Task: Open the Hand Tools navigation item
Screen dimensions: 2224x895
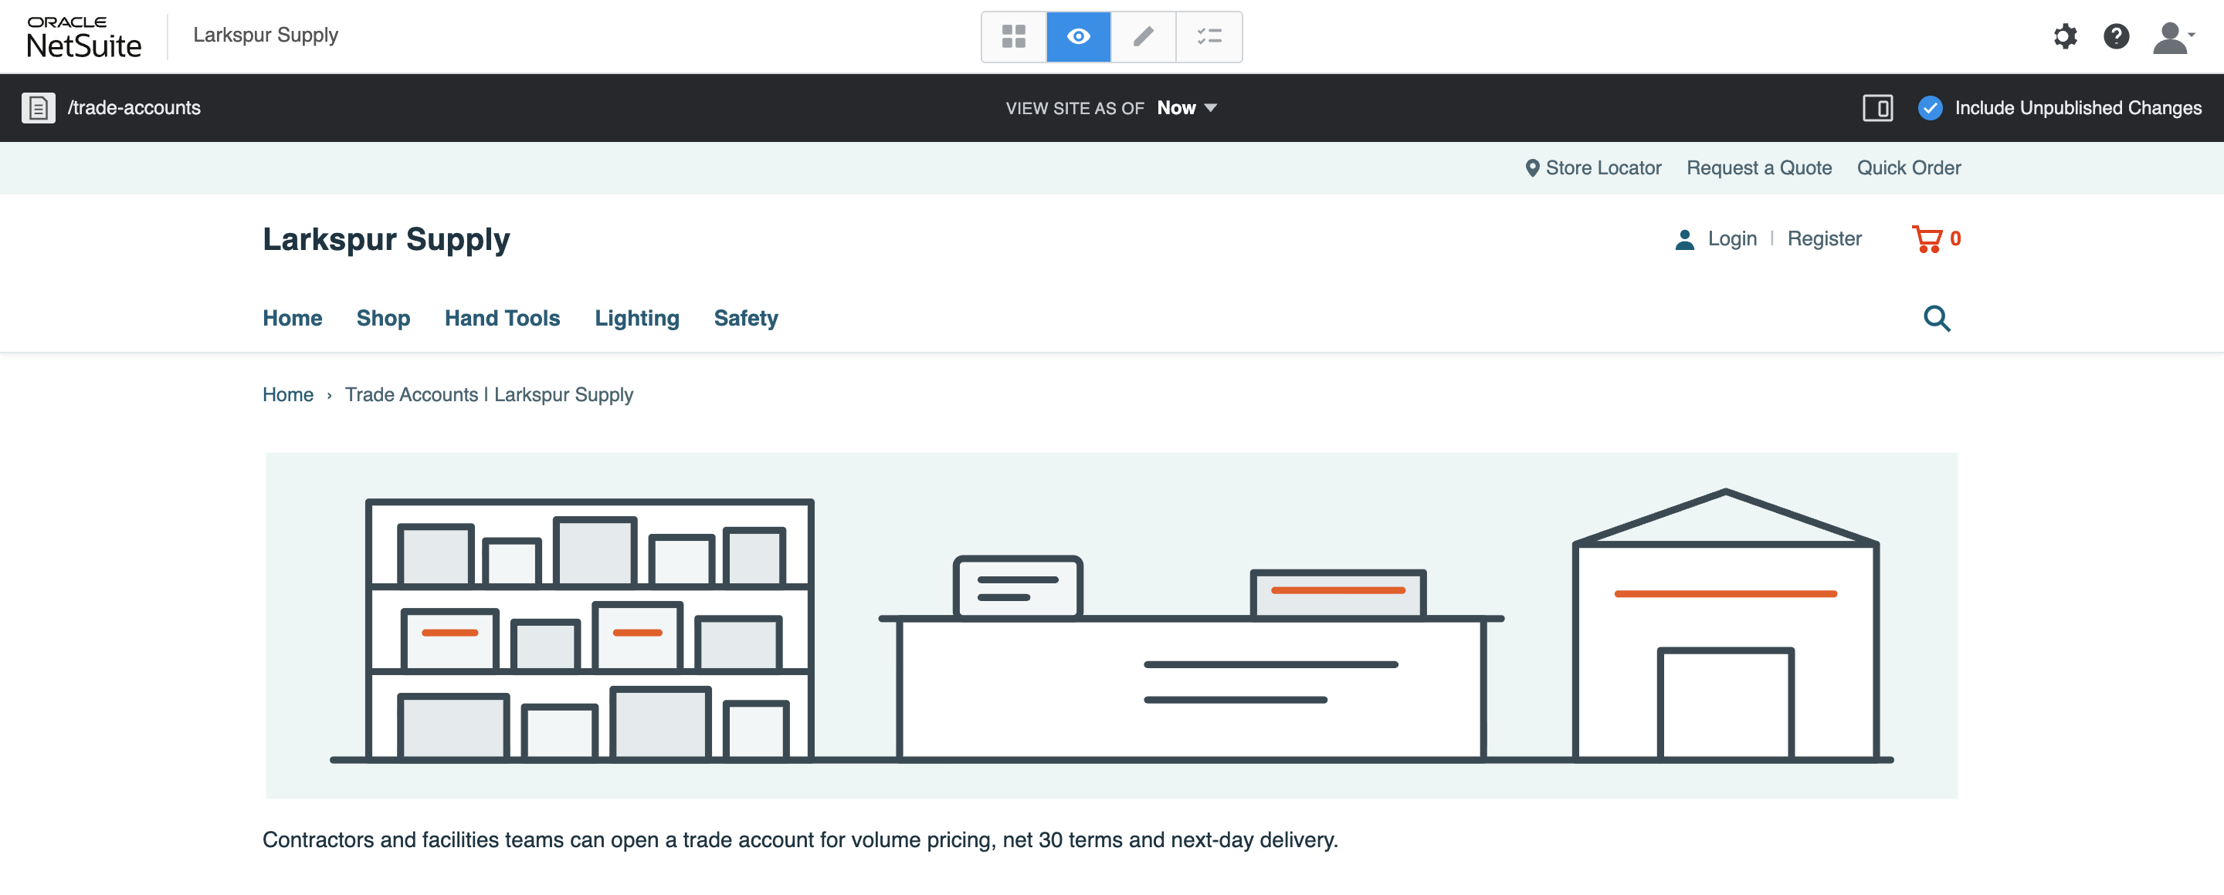Action: [x=502, y=318]
